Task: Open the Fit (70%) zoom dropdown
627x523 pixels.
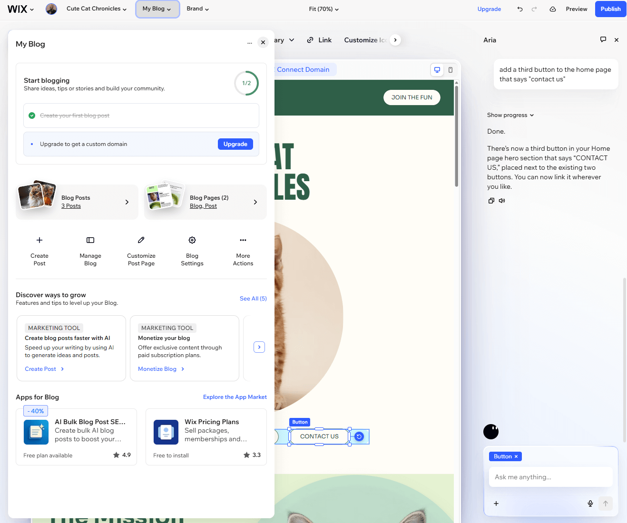Action: pos(323,9)
